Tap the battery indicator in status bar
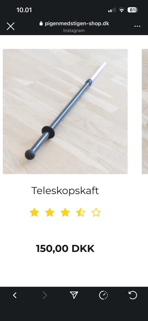Screen dimensions: 148x321 [x=133, y=10]
